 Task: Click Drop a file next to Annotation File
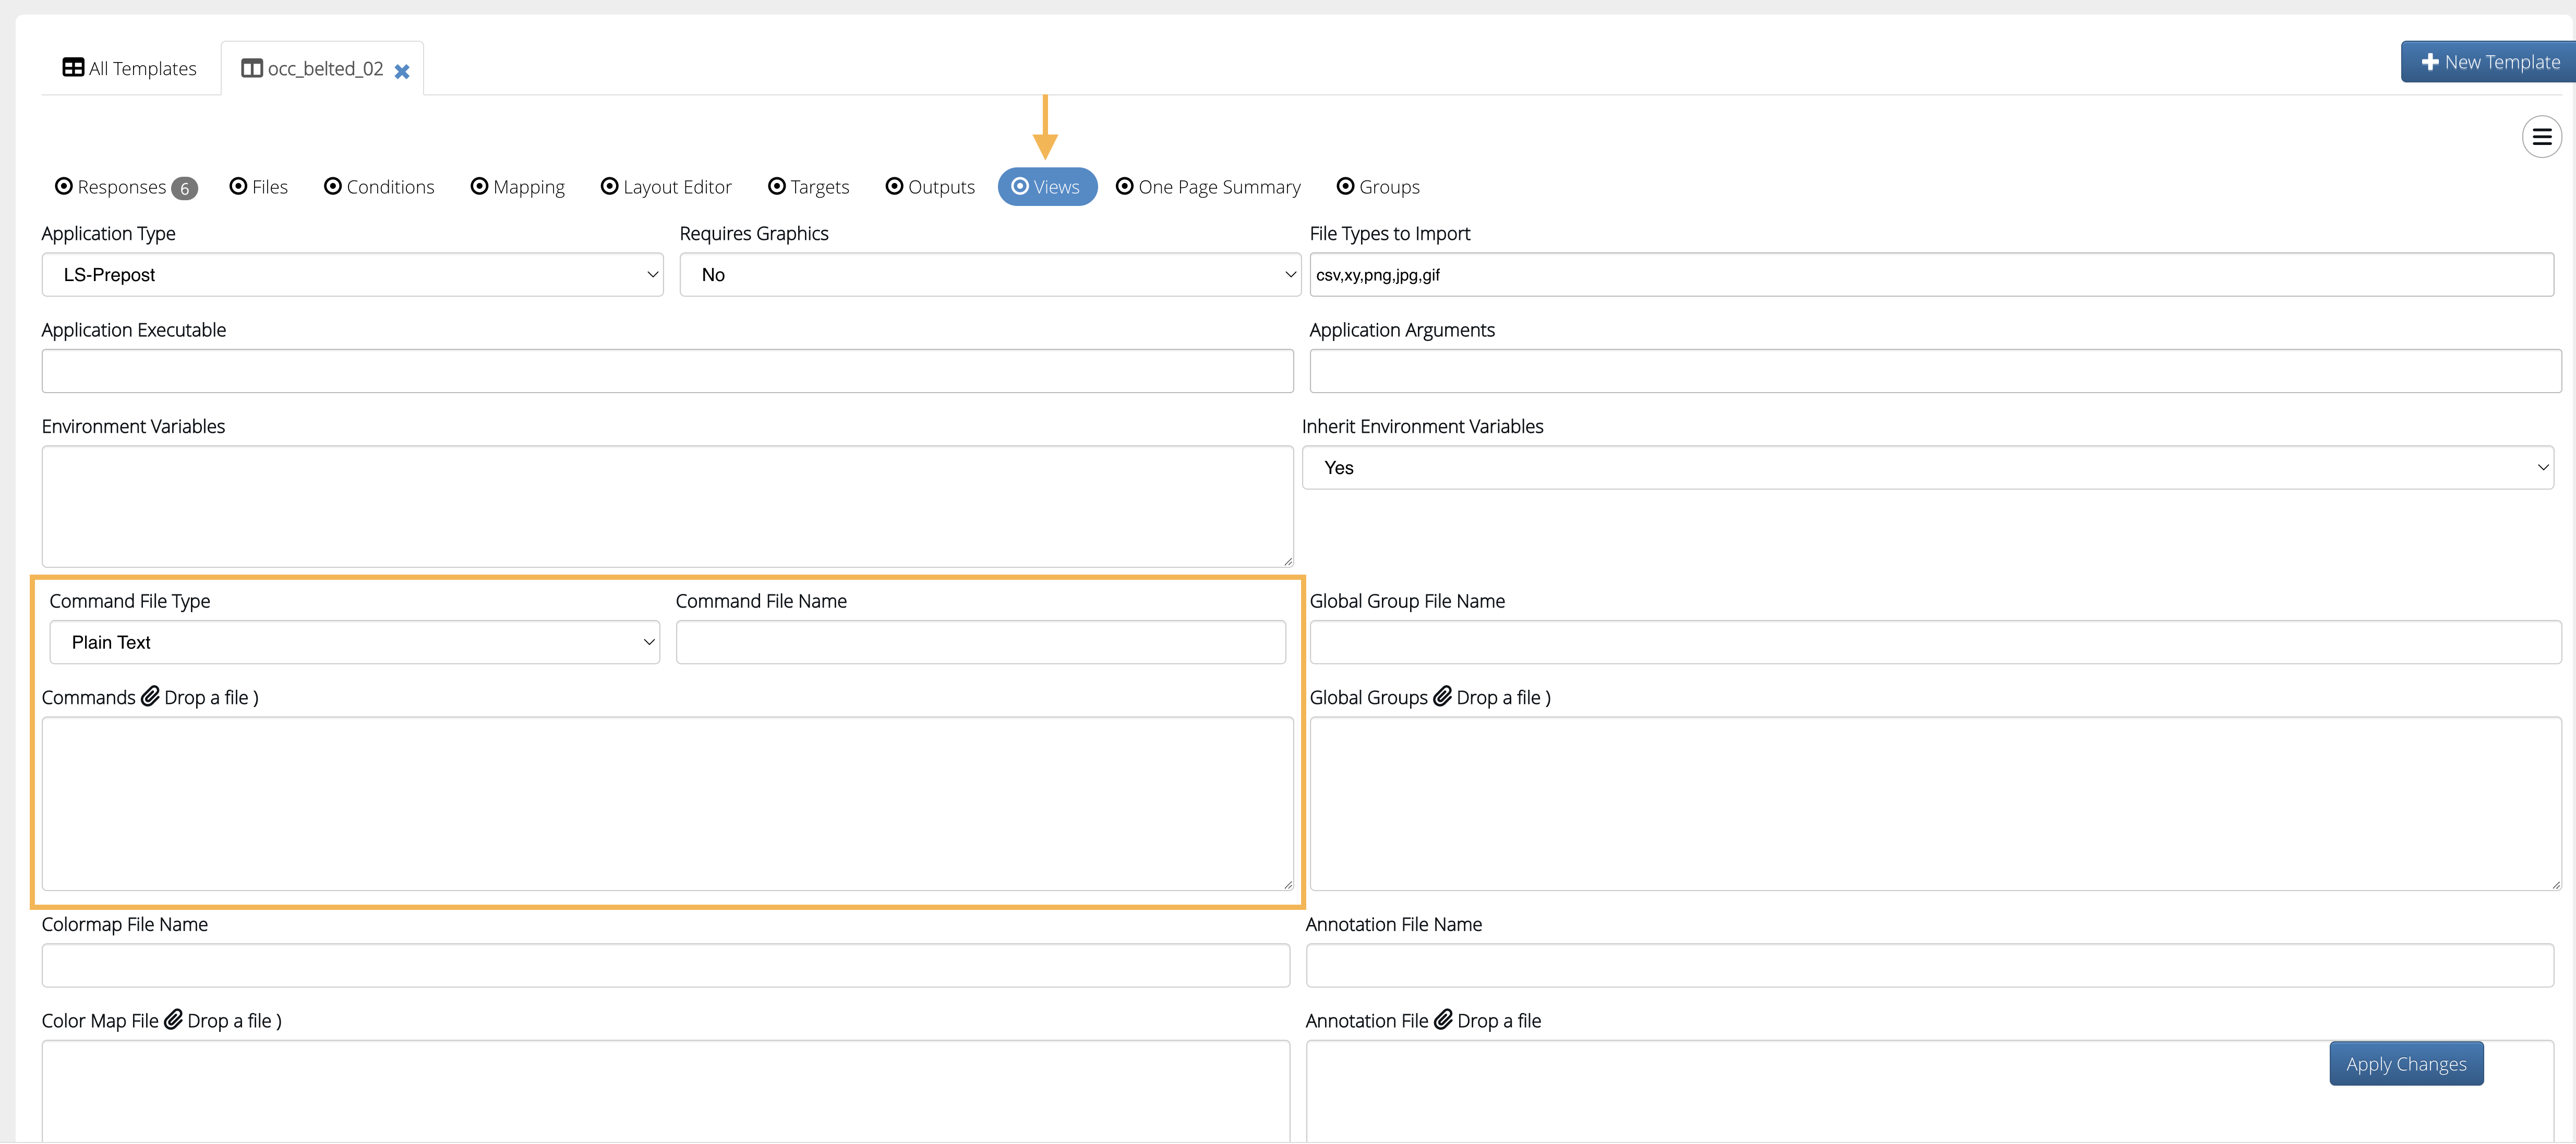1499,1021
